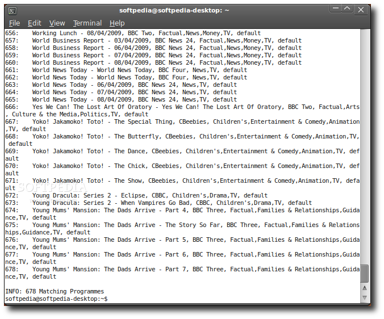Click line 668 The Butterfly entry
Image resolution: width=384 pixels, height=319 pixels.
tap(182, 140)
